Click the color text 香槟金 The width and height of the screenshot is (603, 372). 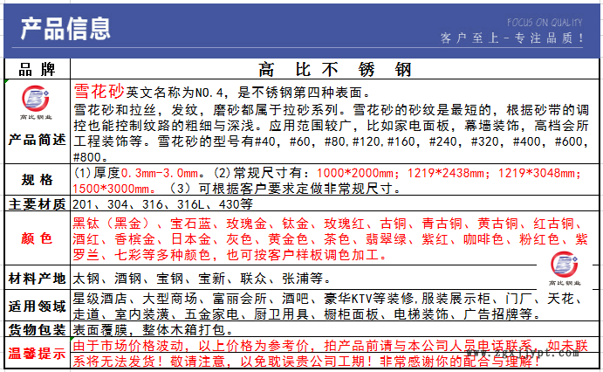(135, 239)
